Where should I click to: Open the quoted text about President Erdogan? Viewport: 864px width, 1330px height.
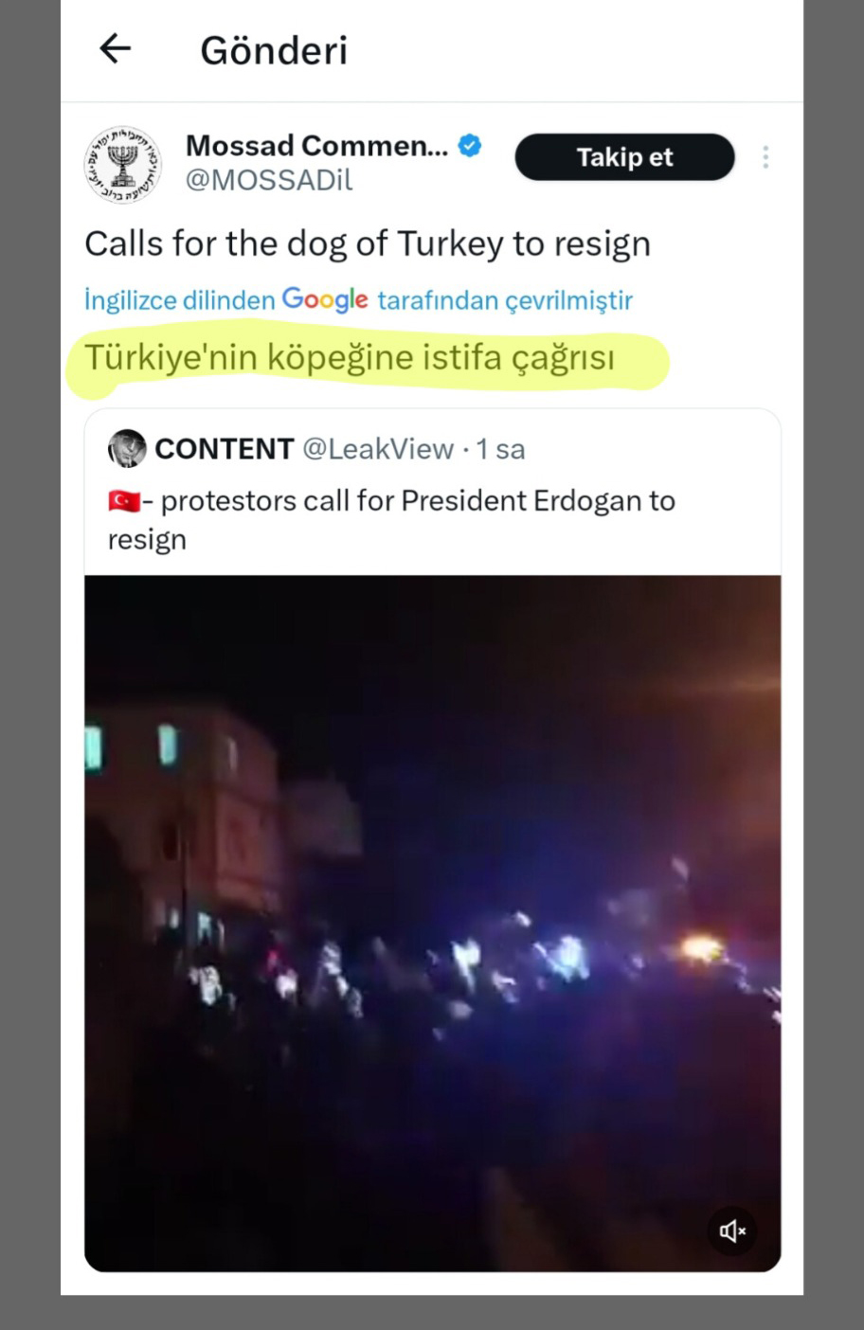pyautogui.click(x=391, y=519)
